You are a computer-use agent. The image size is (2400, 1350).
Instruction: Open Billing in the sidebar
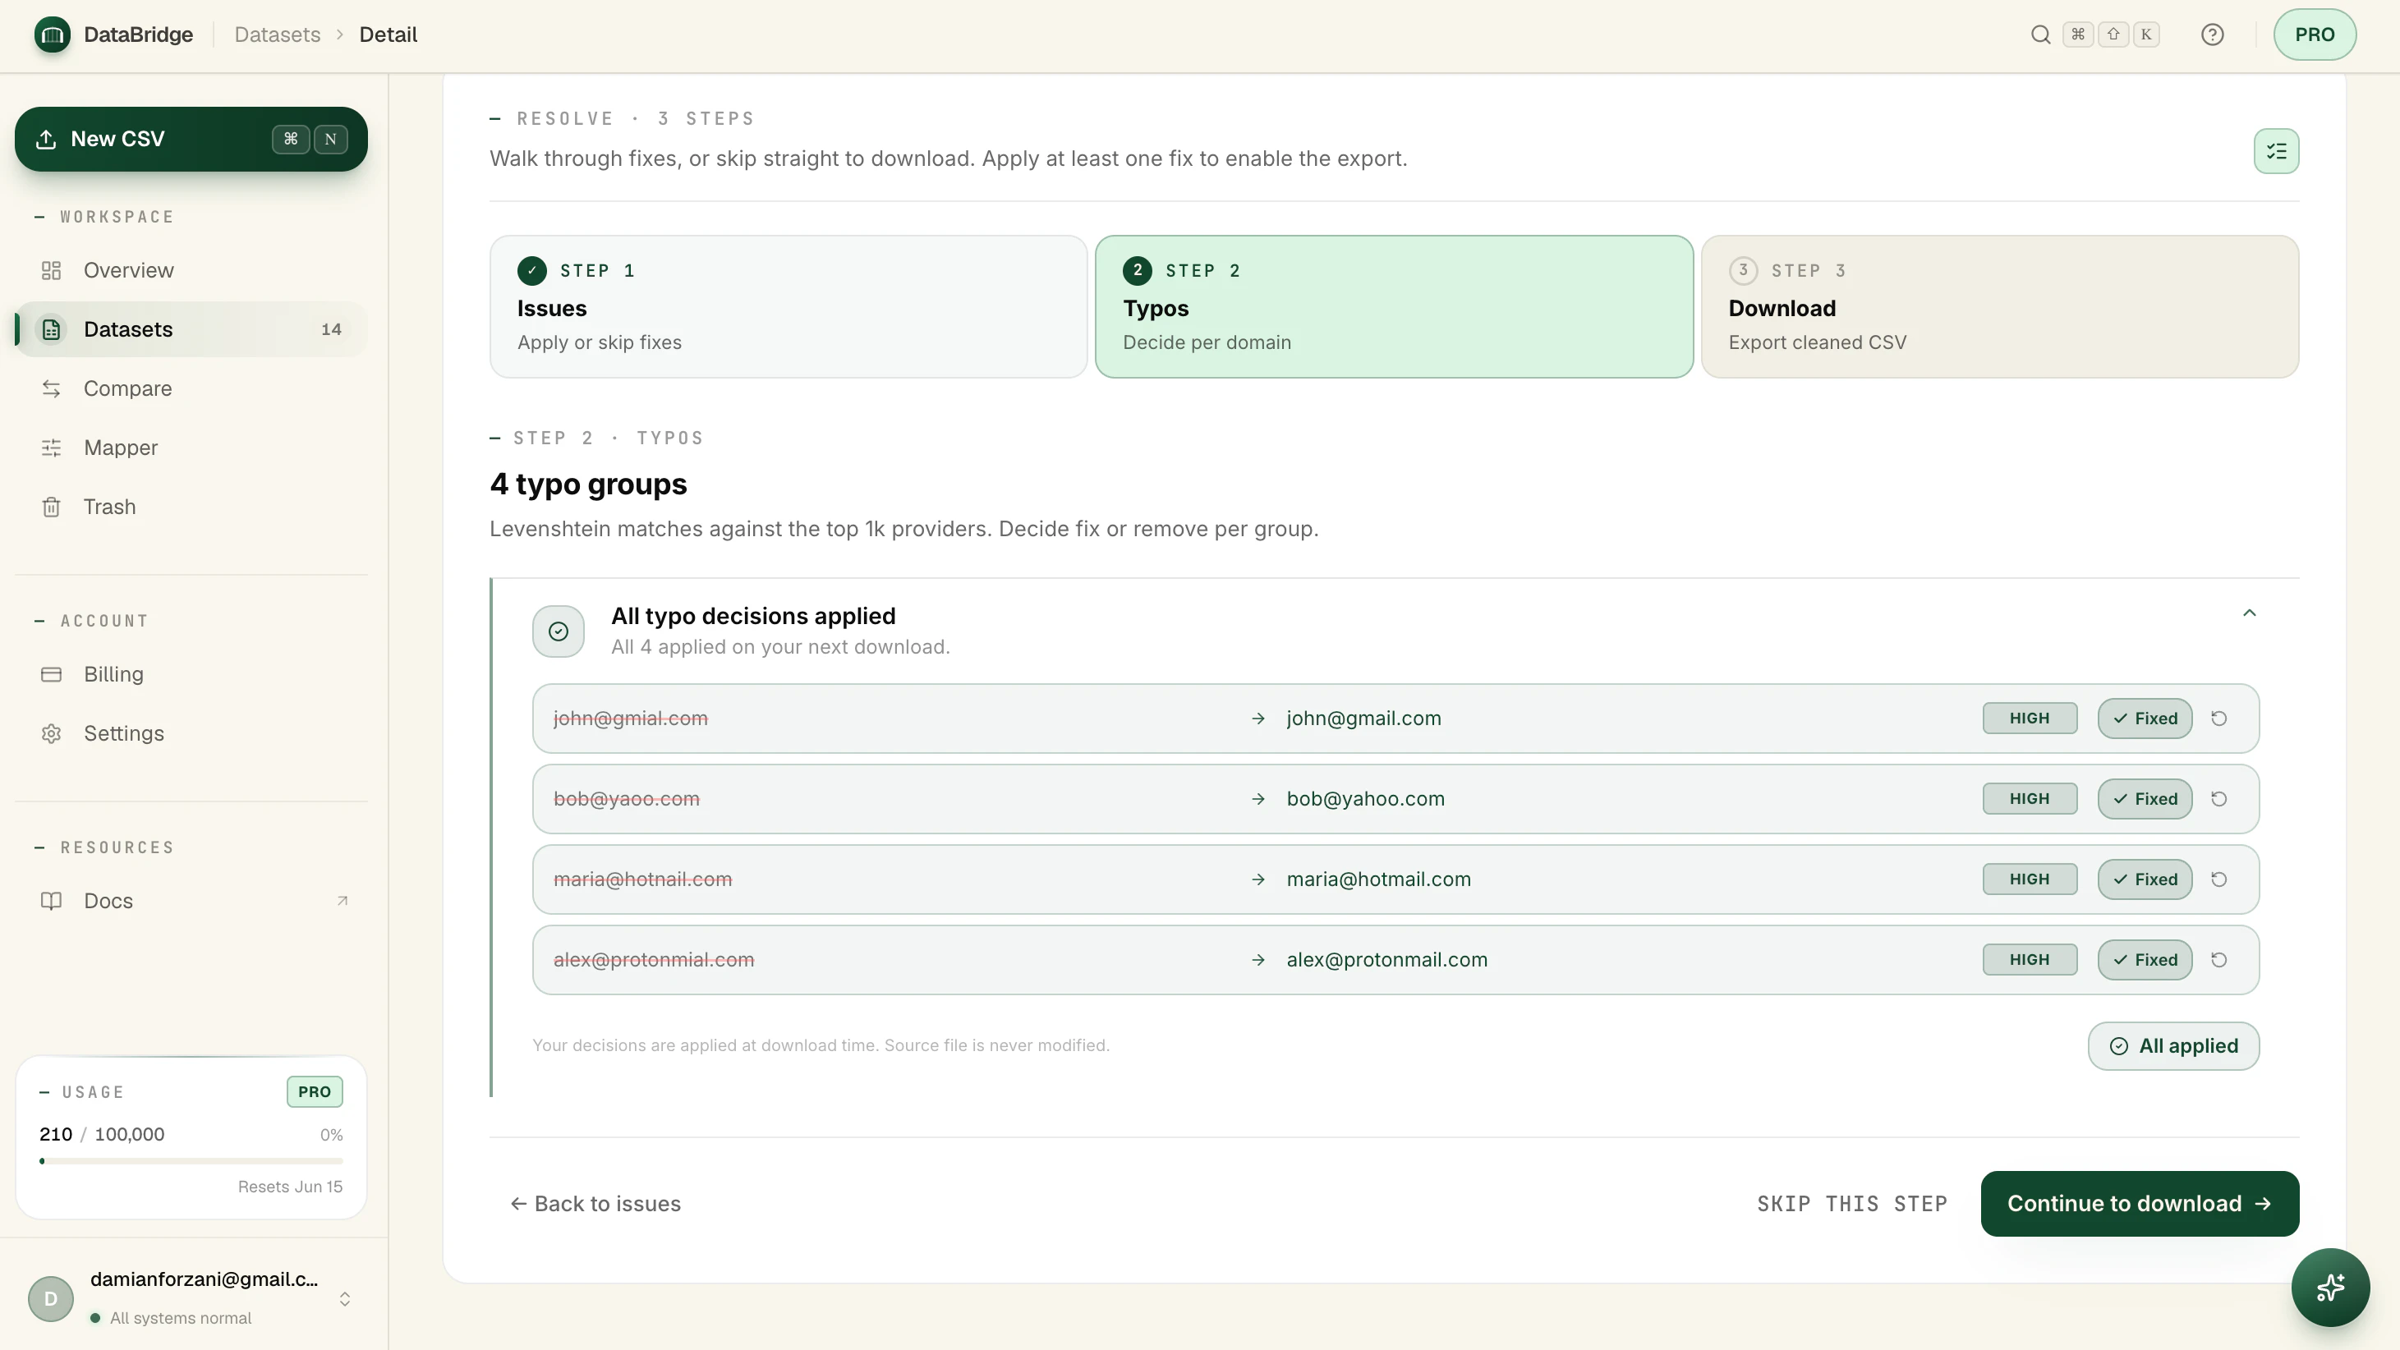tap(191, 673)
